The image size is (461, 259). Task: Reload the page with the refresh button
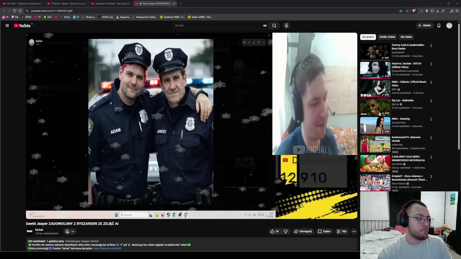tap(14, 11)
